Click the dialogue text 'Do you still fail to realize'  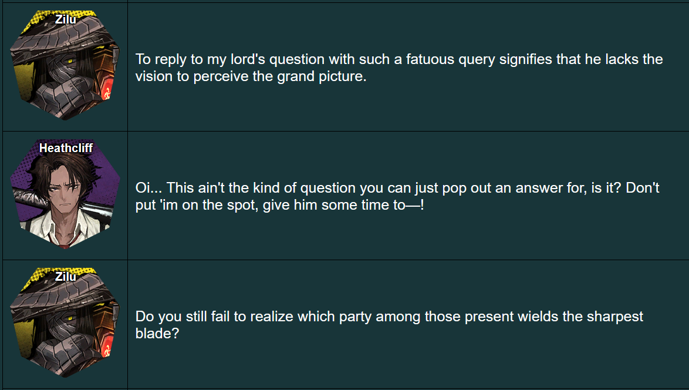click(389, 325)
